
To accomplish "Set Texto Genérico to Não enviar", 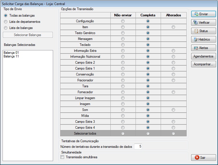I will (x=123, y=33).
